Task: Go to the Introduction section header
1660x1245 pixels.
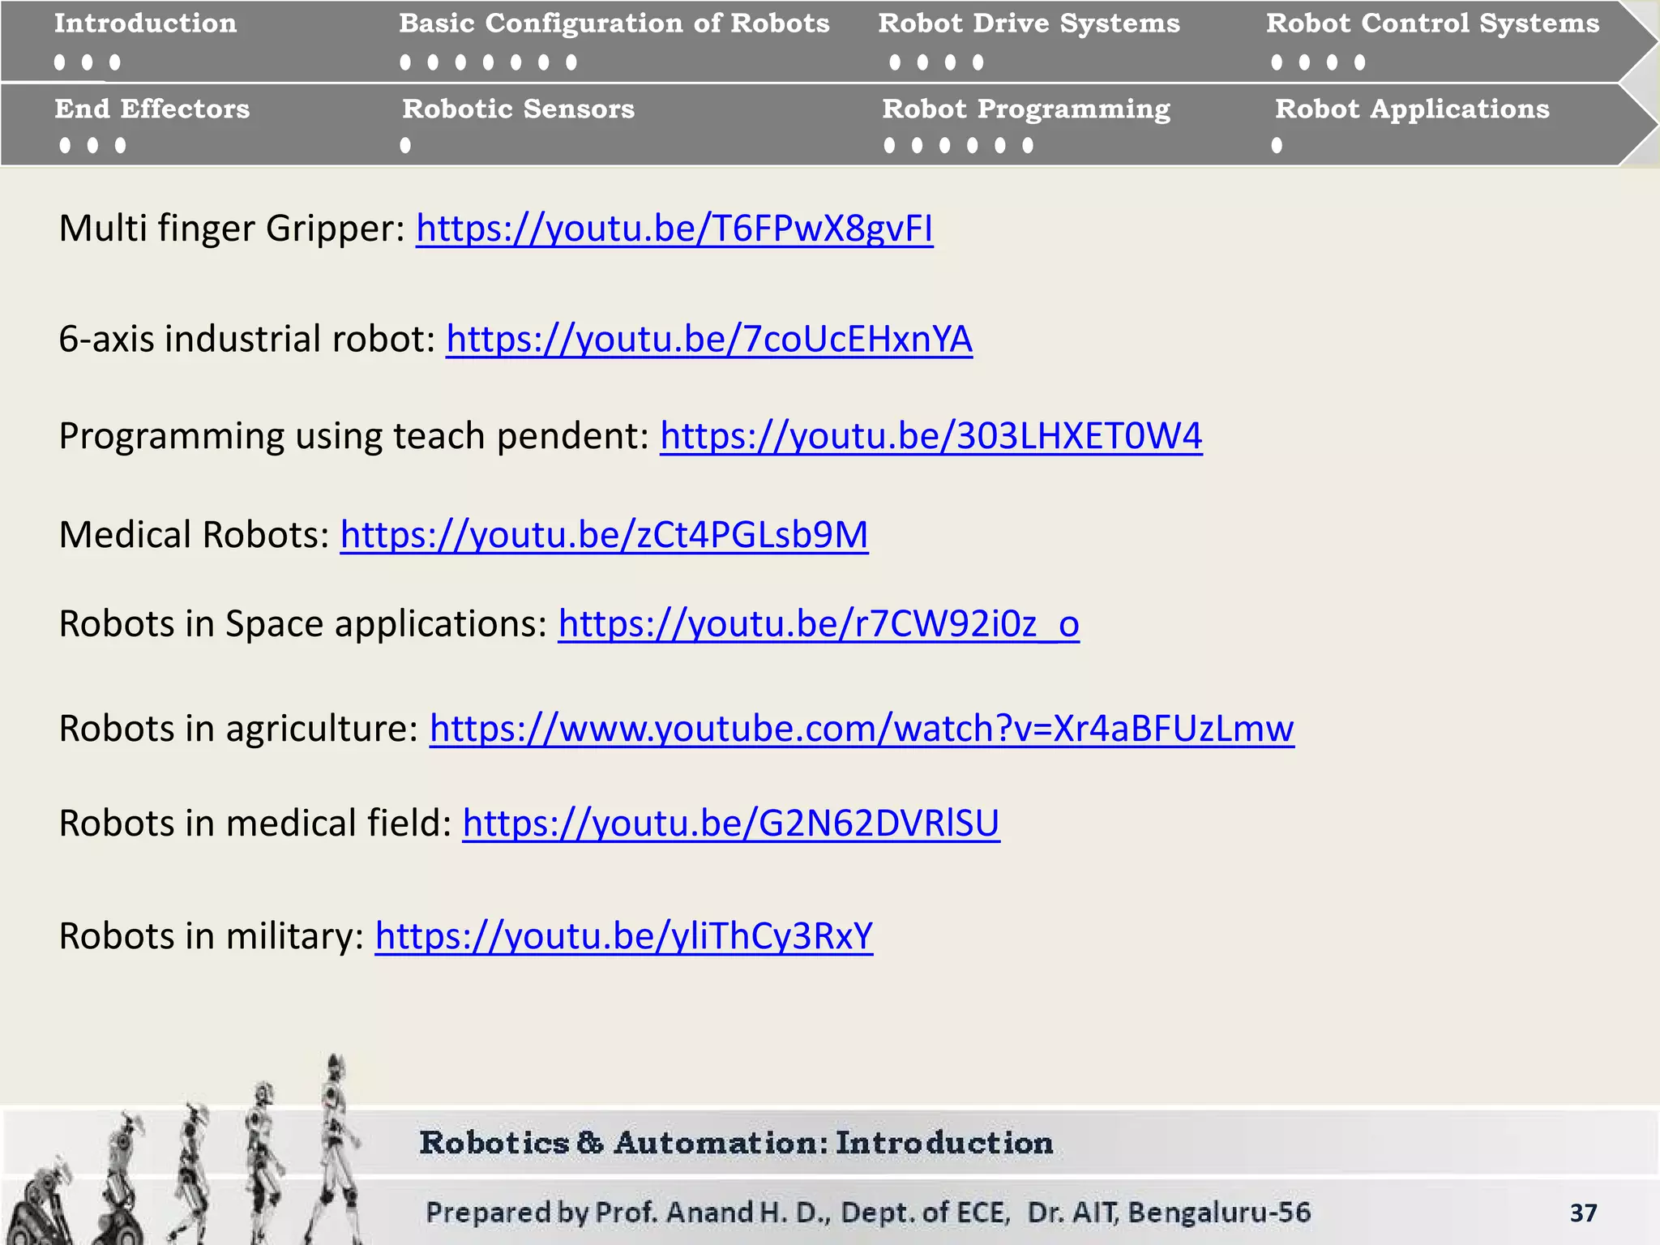Action: click(x=146, y=24)
